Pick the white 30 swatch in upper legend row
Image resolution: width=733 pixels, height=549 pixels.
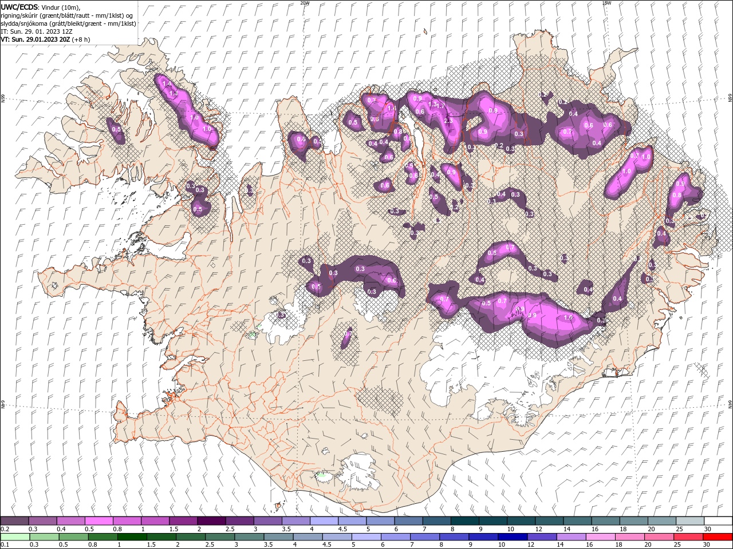[718, 521]
